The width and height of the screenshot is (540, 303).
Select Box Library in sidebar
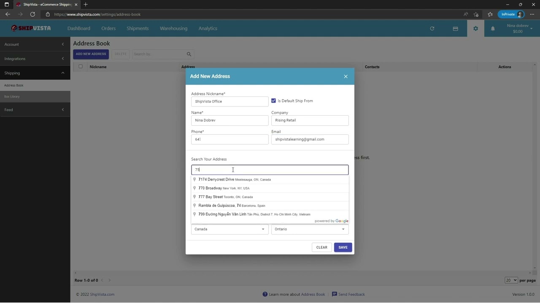tap(35, 96)
